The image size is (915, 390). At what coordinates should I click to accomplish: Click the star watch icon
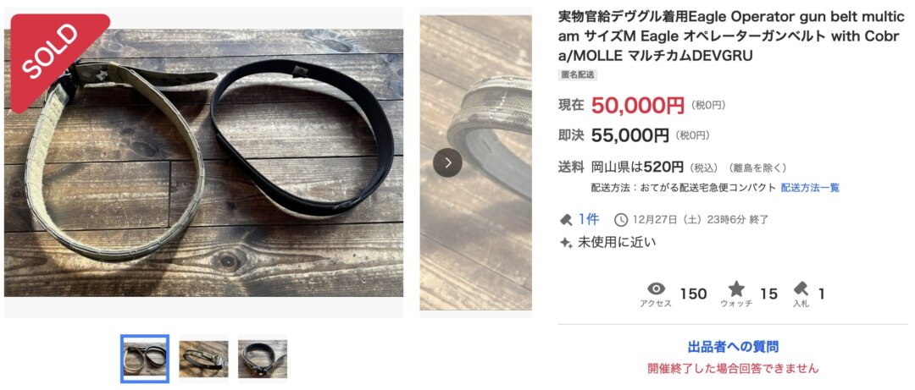[736, 288]
